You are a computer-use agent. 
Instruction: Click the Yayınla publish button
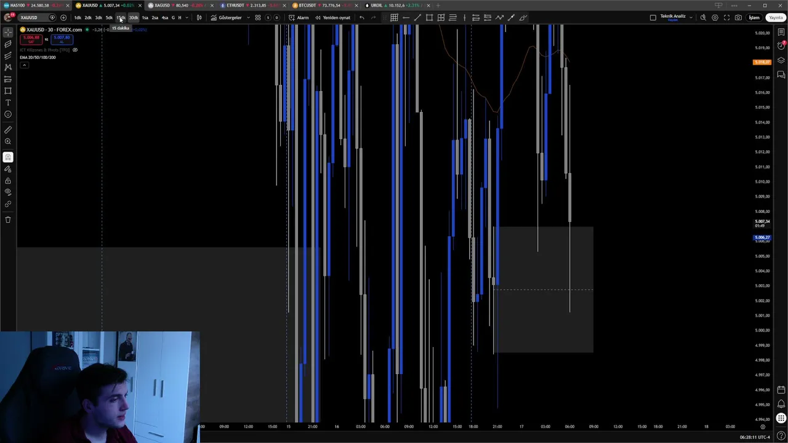775,18
